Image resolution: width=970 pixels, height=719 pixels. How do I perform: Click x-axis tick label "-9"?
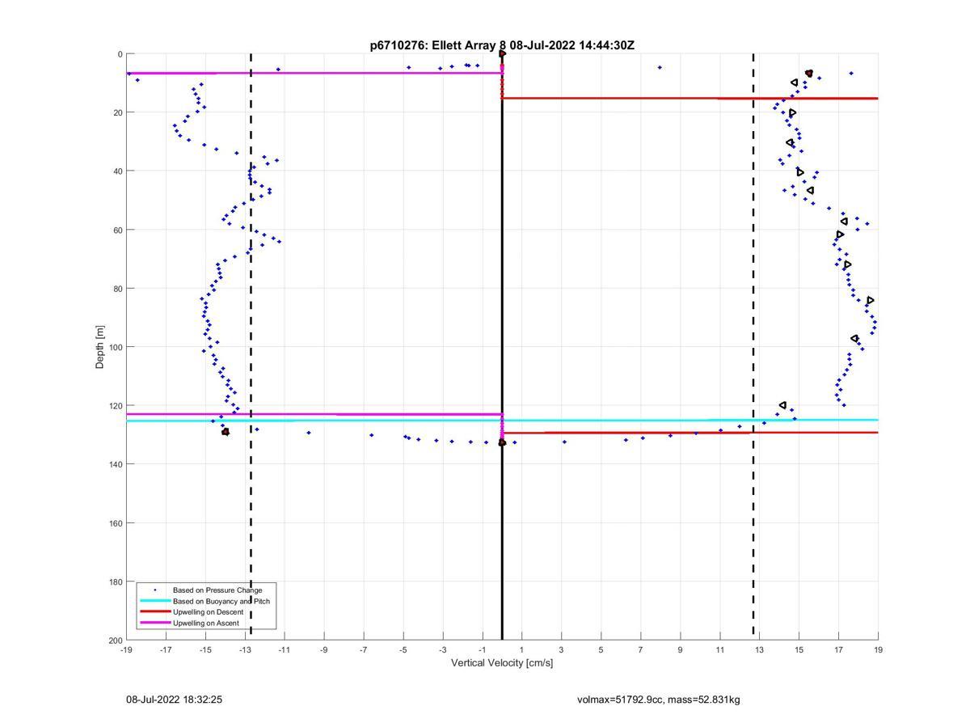[324, 649]
